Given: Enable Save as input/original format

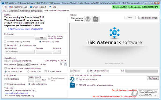Looking at the screenshot, I should (x=6, y=61).
